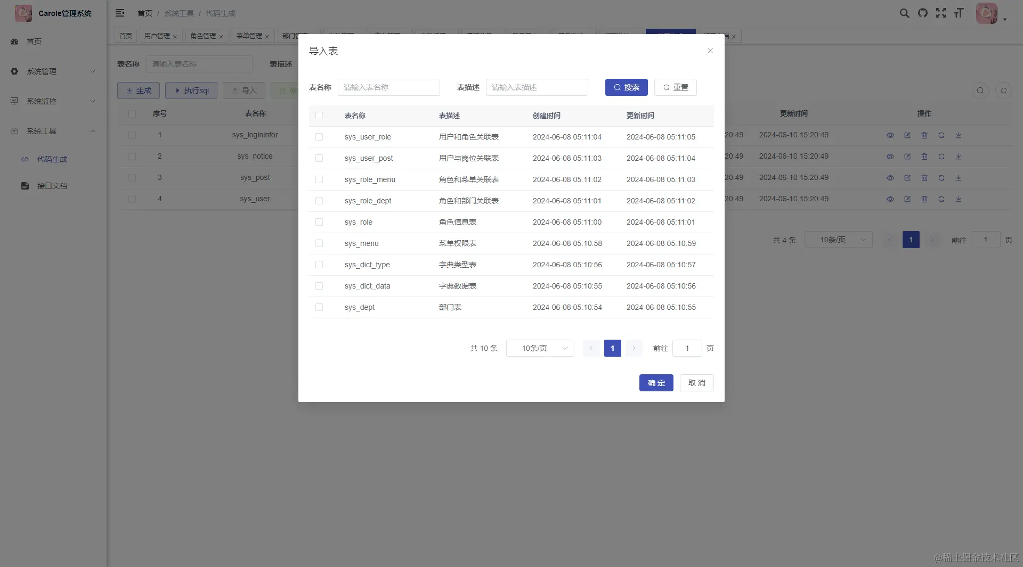Viewport: 1023px width, 567px height.
Task: Click delete trash icon for sys_logininfor row
Action: click(924, 135)
